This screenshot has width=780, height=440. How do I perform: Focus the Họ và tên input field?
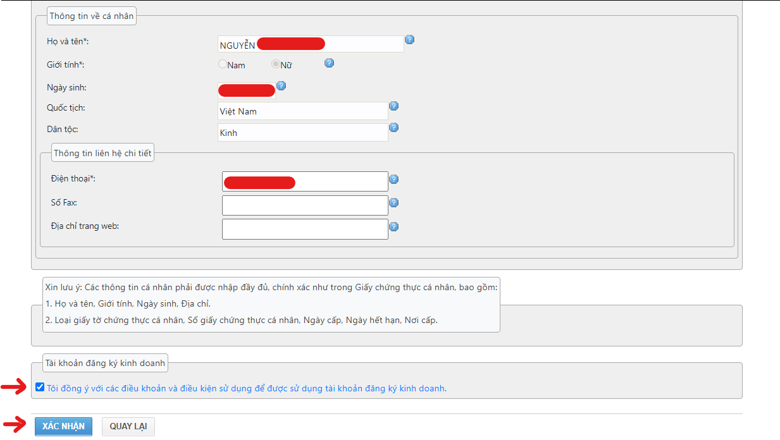coord(311,44)
